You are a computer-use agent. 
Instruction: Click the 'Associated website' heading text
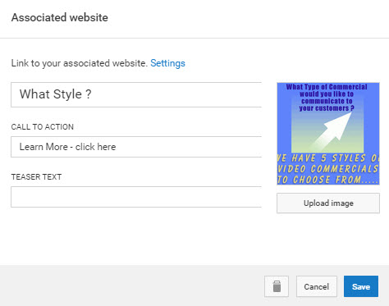60,17
